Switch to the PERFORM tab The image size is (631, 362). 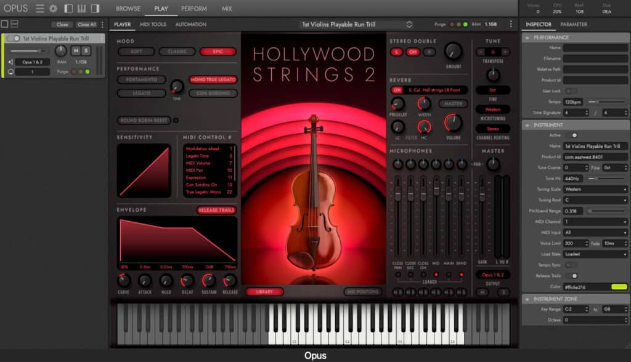pyautogui.click(x=193, y=9)
